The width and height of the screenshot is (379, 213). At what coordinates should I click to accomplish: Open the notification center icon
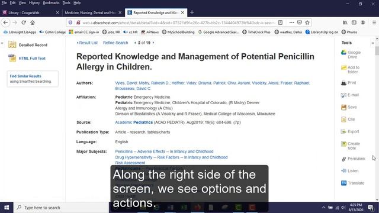click(x=371, y=208)
